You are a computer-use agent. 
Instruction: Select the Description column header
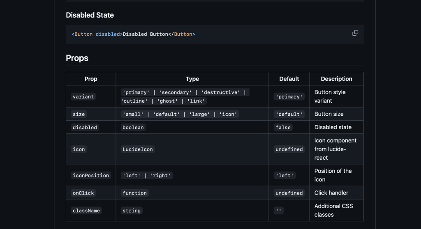point(336,79)
